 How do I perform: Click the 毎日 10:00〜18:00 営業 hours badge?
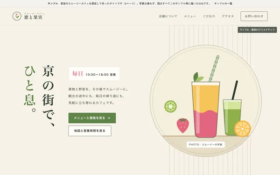(94, 74)
